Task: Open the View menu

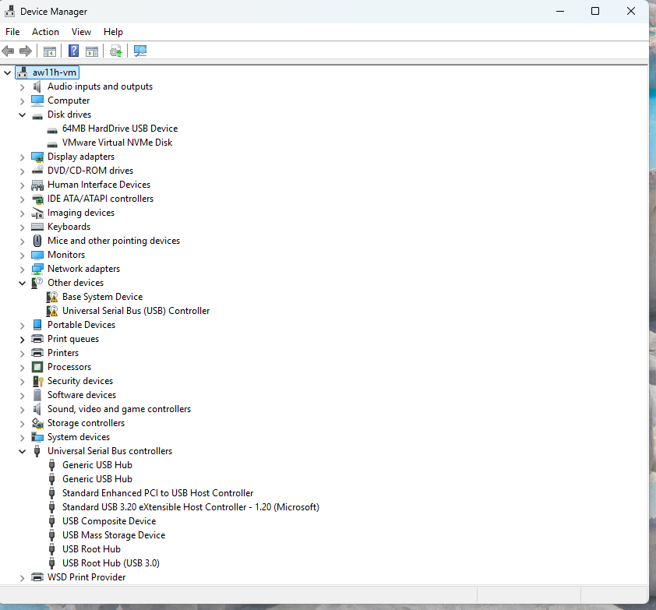Action: tap(81, 32)
